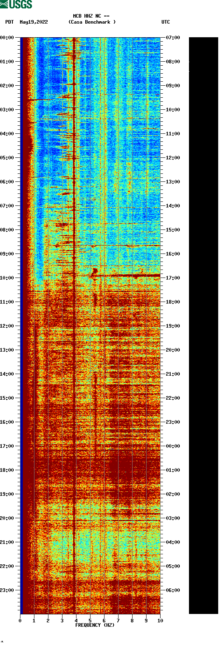Pick the 00:00 label on UTC axis

pos(173,446)
